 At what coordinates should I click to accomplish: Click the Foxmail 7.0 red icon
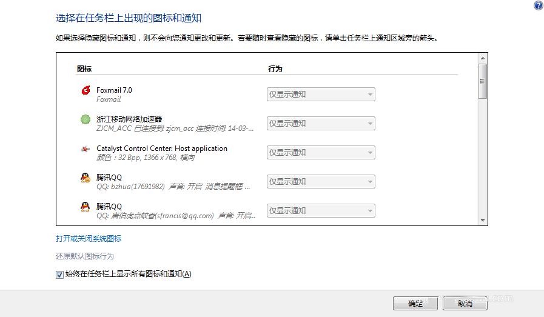(x=86, y=91)
